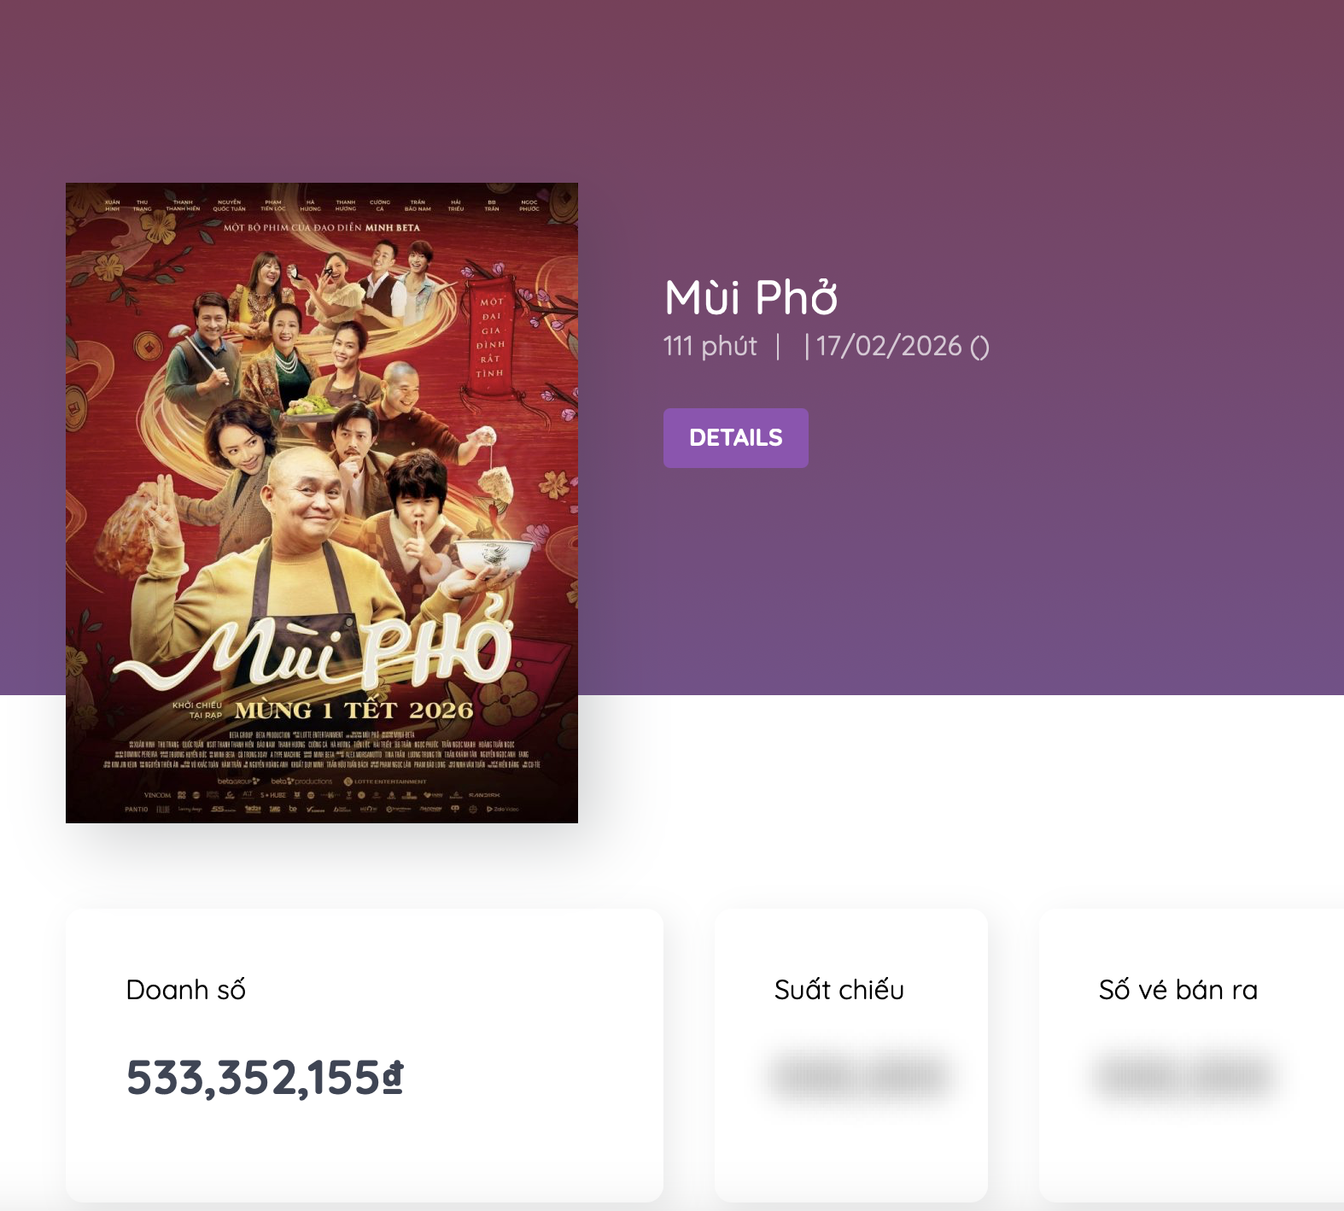This screenshot has height=1211, width=1344.
Task: Click the Vincom sponsor logo on the poster
Action: 158,795
